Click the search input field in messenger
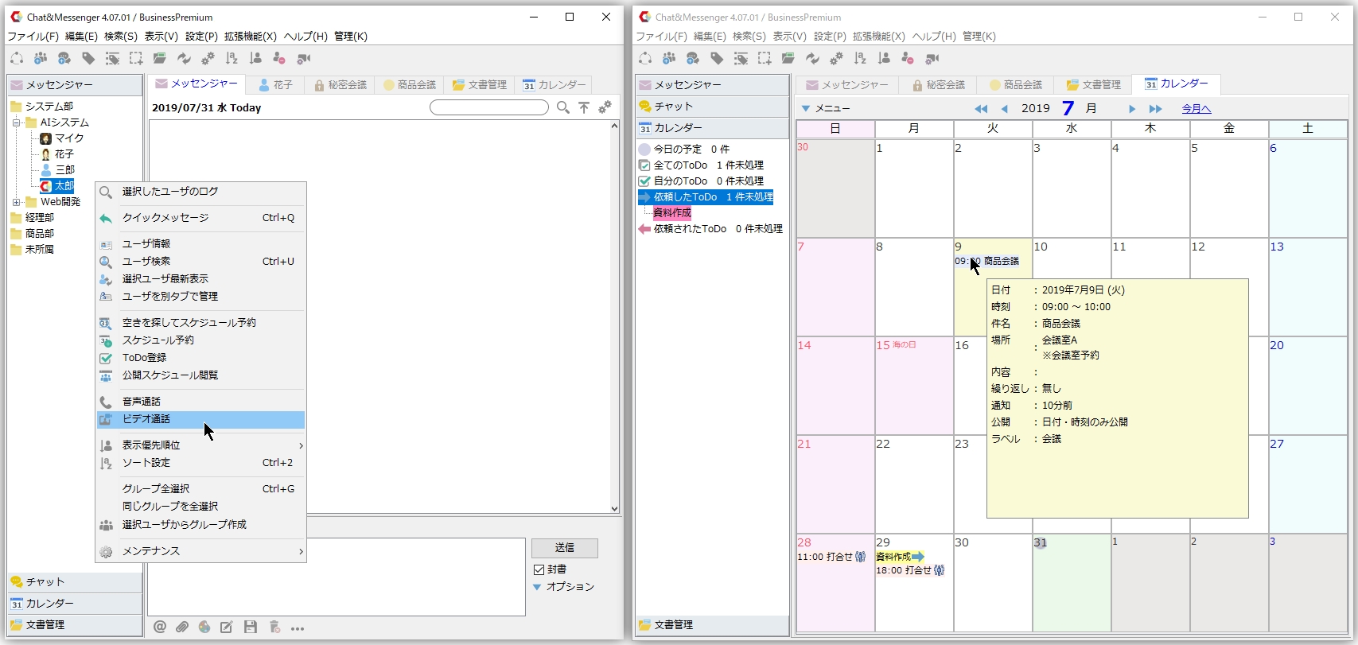 coord(489,107)
